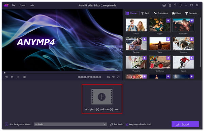
Task: Switch to the Elements tab
Action: 191,13
